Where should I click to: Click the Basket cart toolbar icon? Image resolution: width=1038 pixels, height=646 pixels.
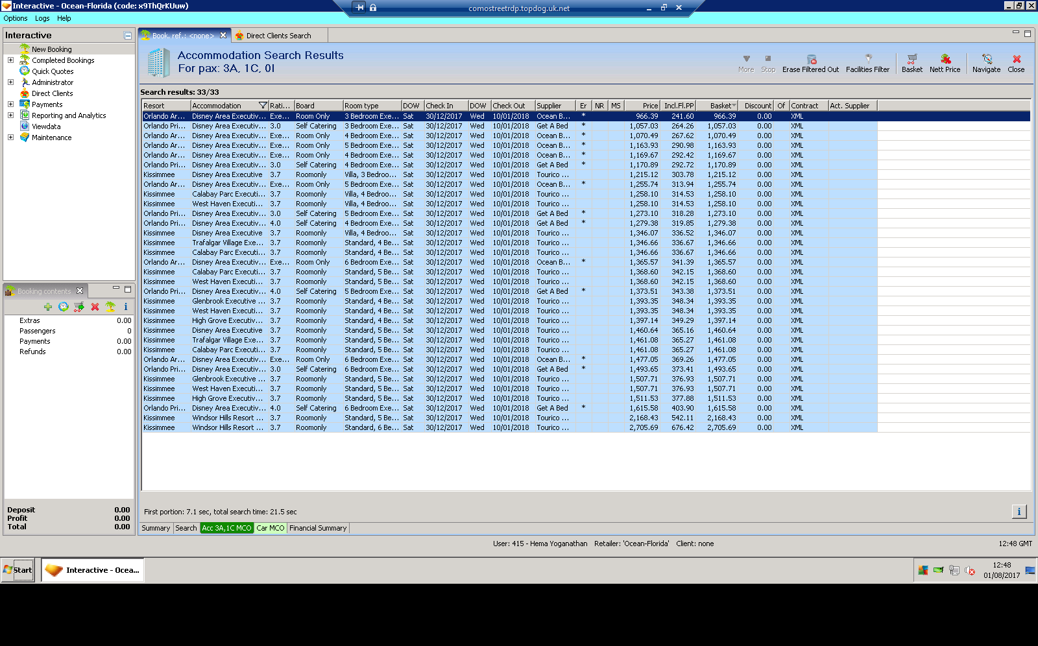click(911, 59)
